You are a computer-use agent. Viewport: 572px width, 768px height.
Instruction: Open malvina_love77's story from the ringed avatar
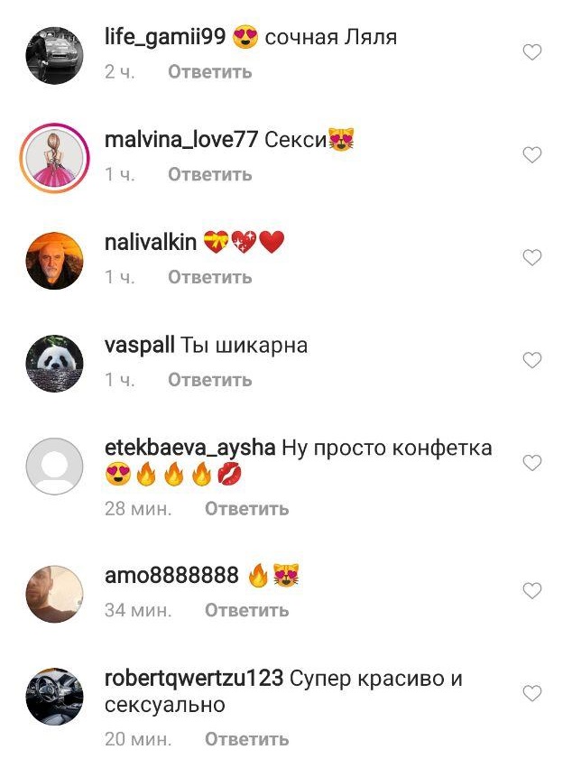coord(54,158)
